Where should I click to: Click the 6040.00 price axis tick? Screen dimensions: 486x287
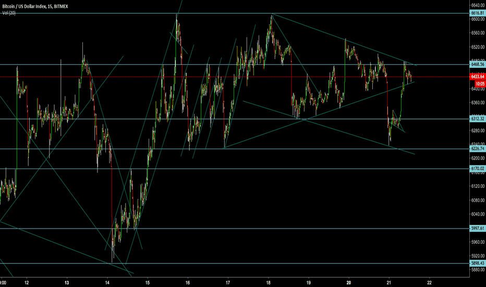coord(478,214)
